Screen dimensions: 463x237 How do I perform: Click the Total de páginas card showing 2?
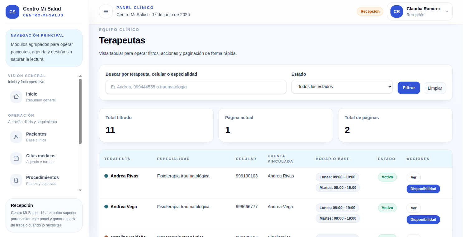coord(395,125)
